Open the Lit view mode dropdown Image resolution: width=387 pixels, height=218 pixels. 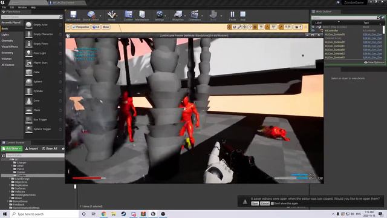click(x=96, y=27)
